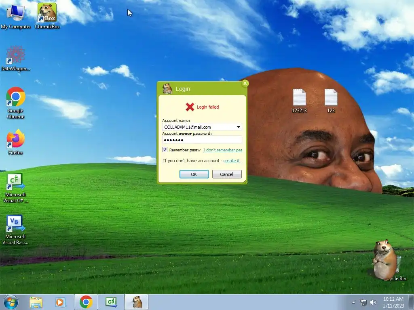Close the Login dialog with green X

click(x=245, y=84)
